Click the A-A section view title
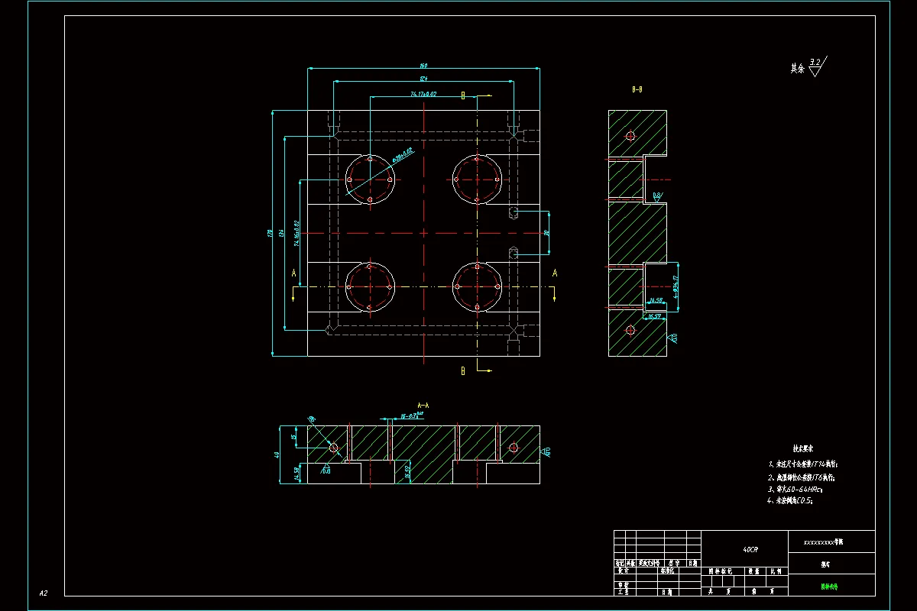917x611 pixels. pyautogui.click(x=423, y=405)
